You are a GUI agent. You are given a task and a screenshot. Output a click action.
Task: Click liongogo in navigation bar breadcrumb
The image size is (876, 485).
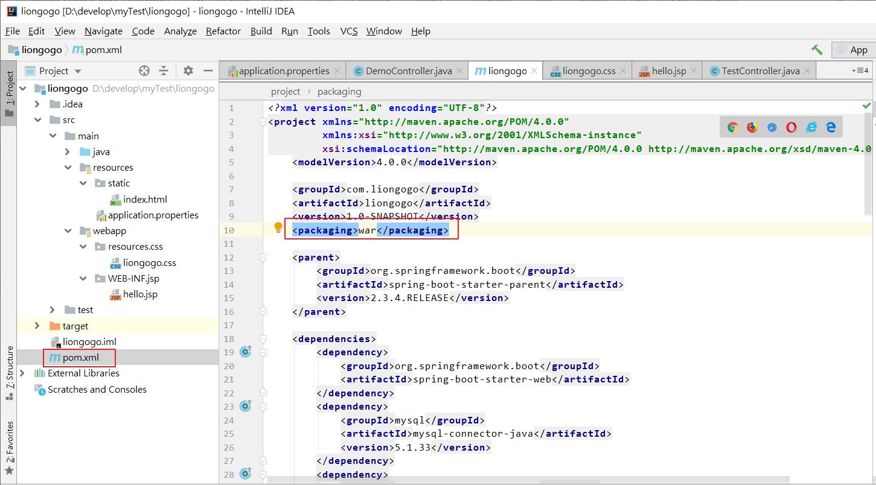[x=35, y=50]
